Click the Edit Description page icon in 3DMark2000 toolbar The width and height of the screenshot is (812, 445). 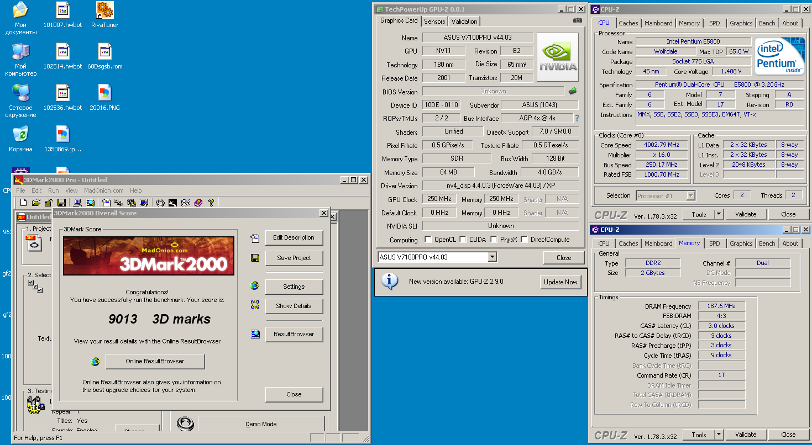[x=106, y=203]
